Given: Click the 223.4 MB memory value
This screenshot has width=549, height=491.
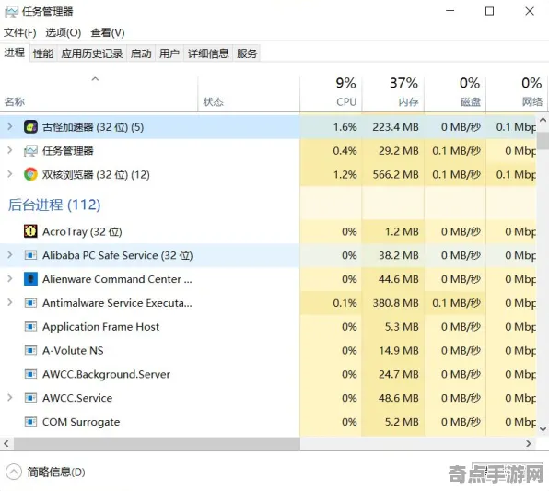Looking at the screenshot, I should pyautogui.click(x=396, y=127).
